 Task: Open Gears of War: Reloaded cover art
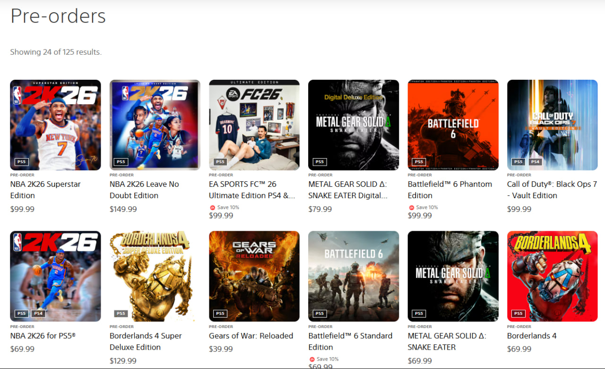click(x=254, y=277)
